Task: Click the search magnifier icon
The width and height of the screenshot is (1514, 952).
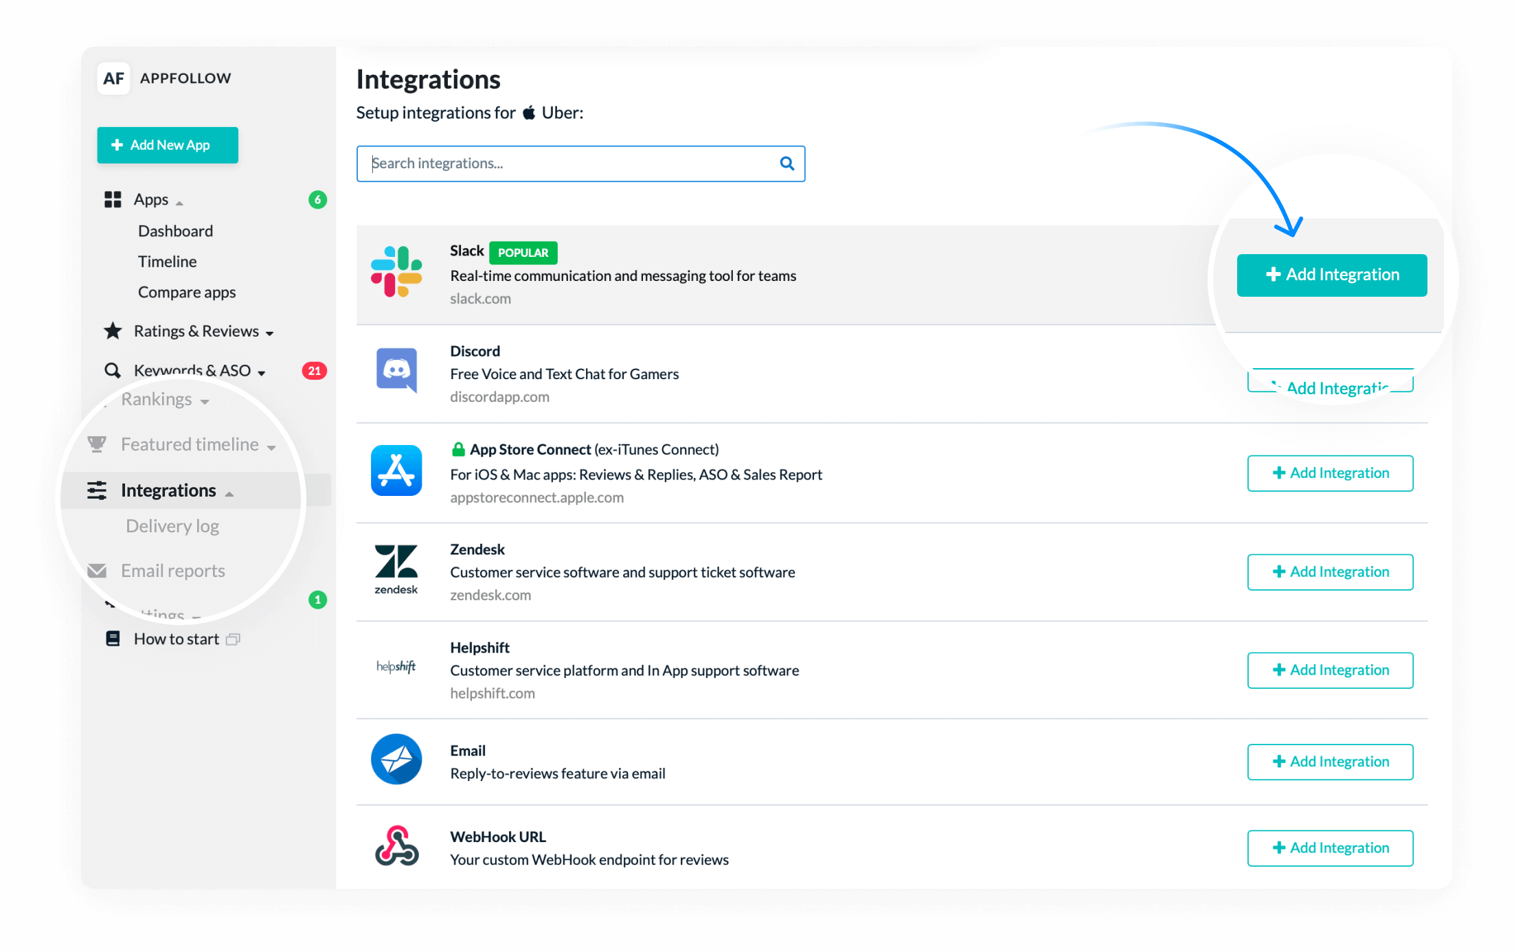Action: pos(787,163)
